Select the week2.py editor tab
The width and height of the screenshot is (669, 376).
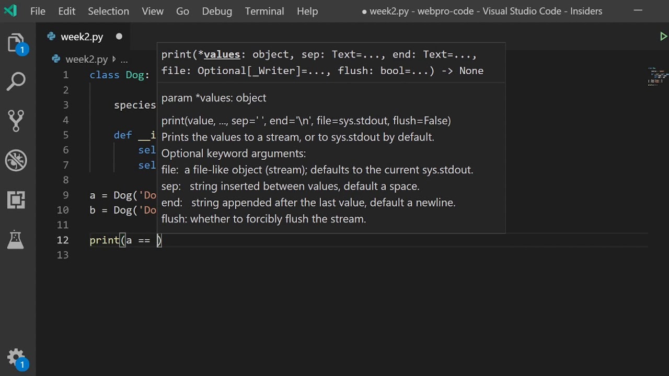82,37
